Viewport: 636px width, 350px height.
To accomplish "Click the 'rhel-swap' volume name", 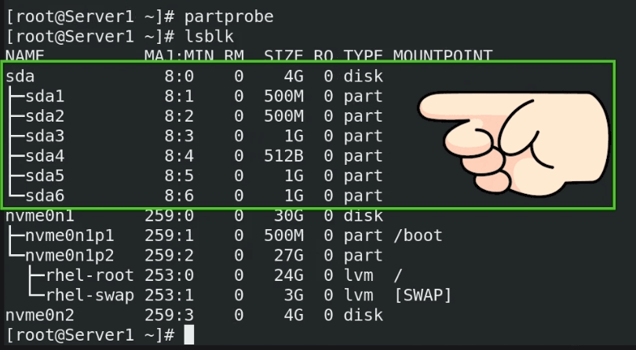I will click(x=90, y=295).
